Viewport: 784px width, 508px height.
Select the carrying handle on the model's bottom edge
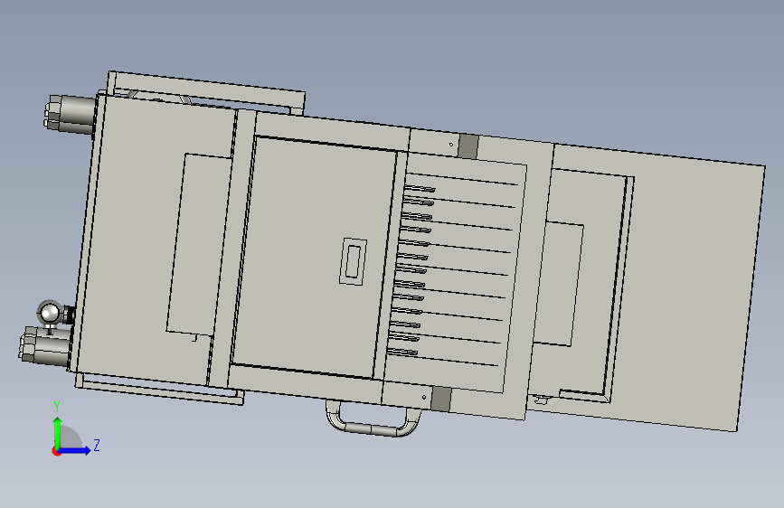coord(373,419)
